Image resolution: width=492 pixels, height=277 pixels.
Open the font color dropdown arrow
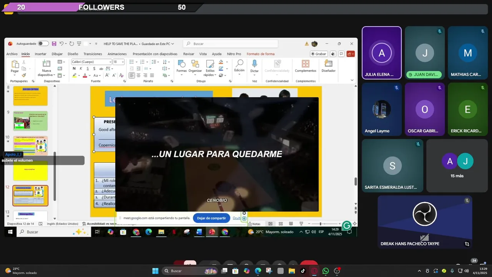(89, 75)
